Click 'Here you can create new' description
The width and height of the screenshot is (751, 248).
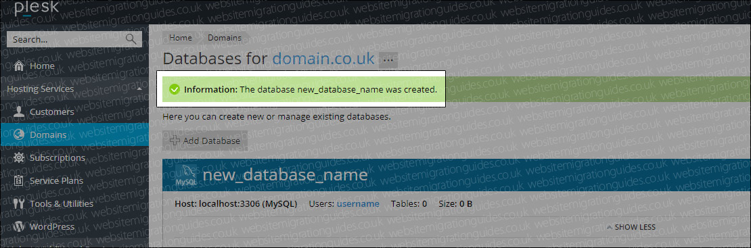[x=276, y=116]
